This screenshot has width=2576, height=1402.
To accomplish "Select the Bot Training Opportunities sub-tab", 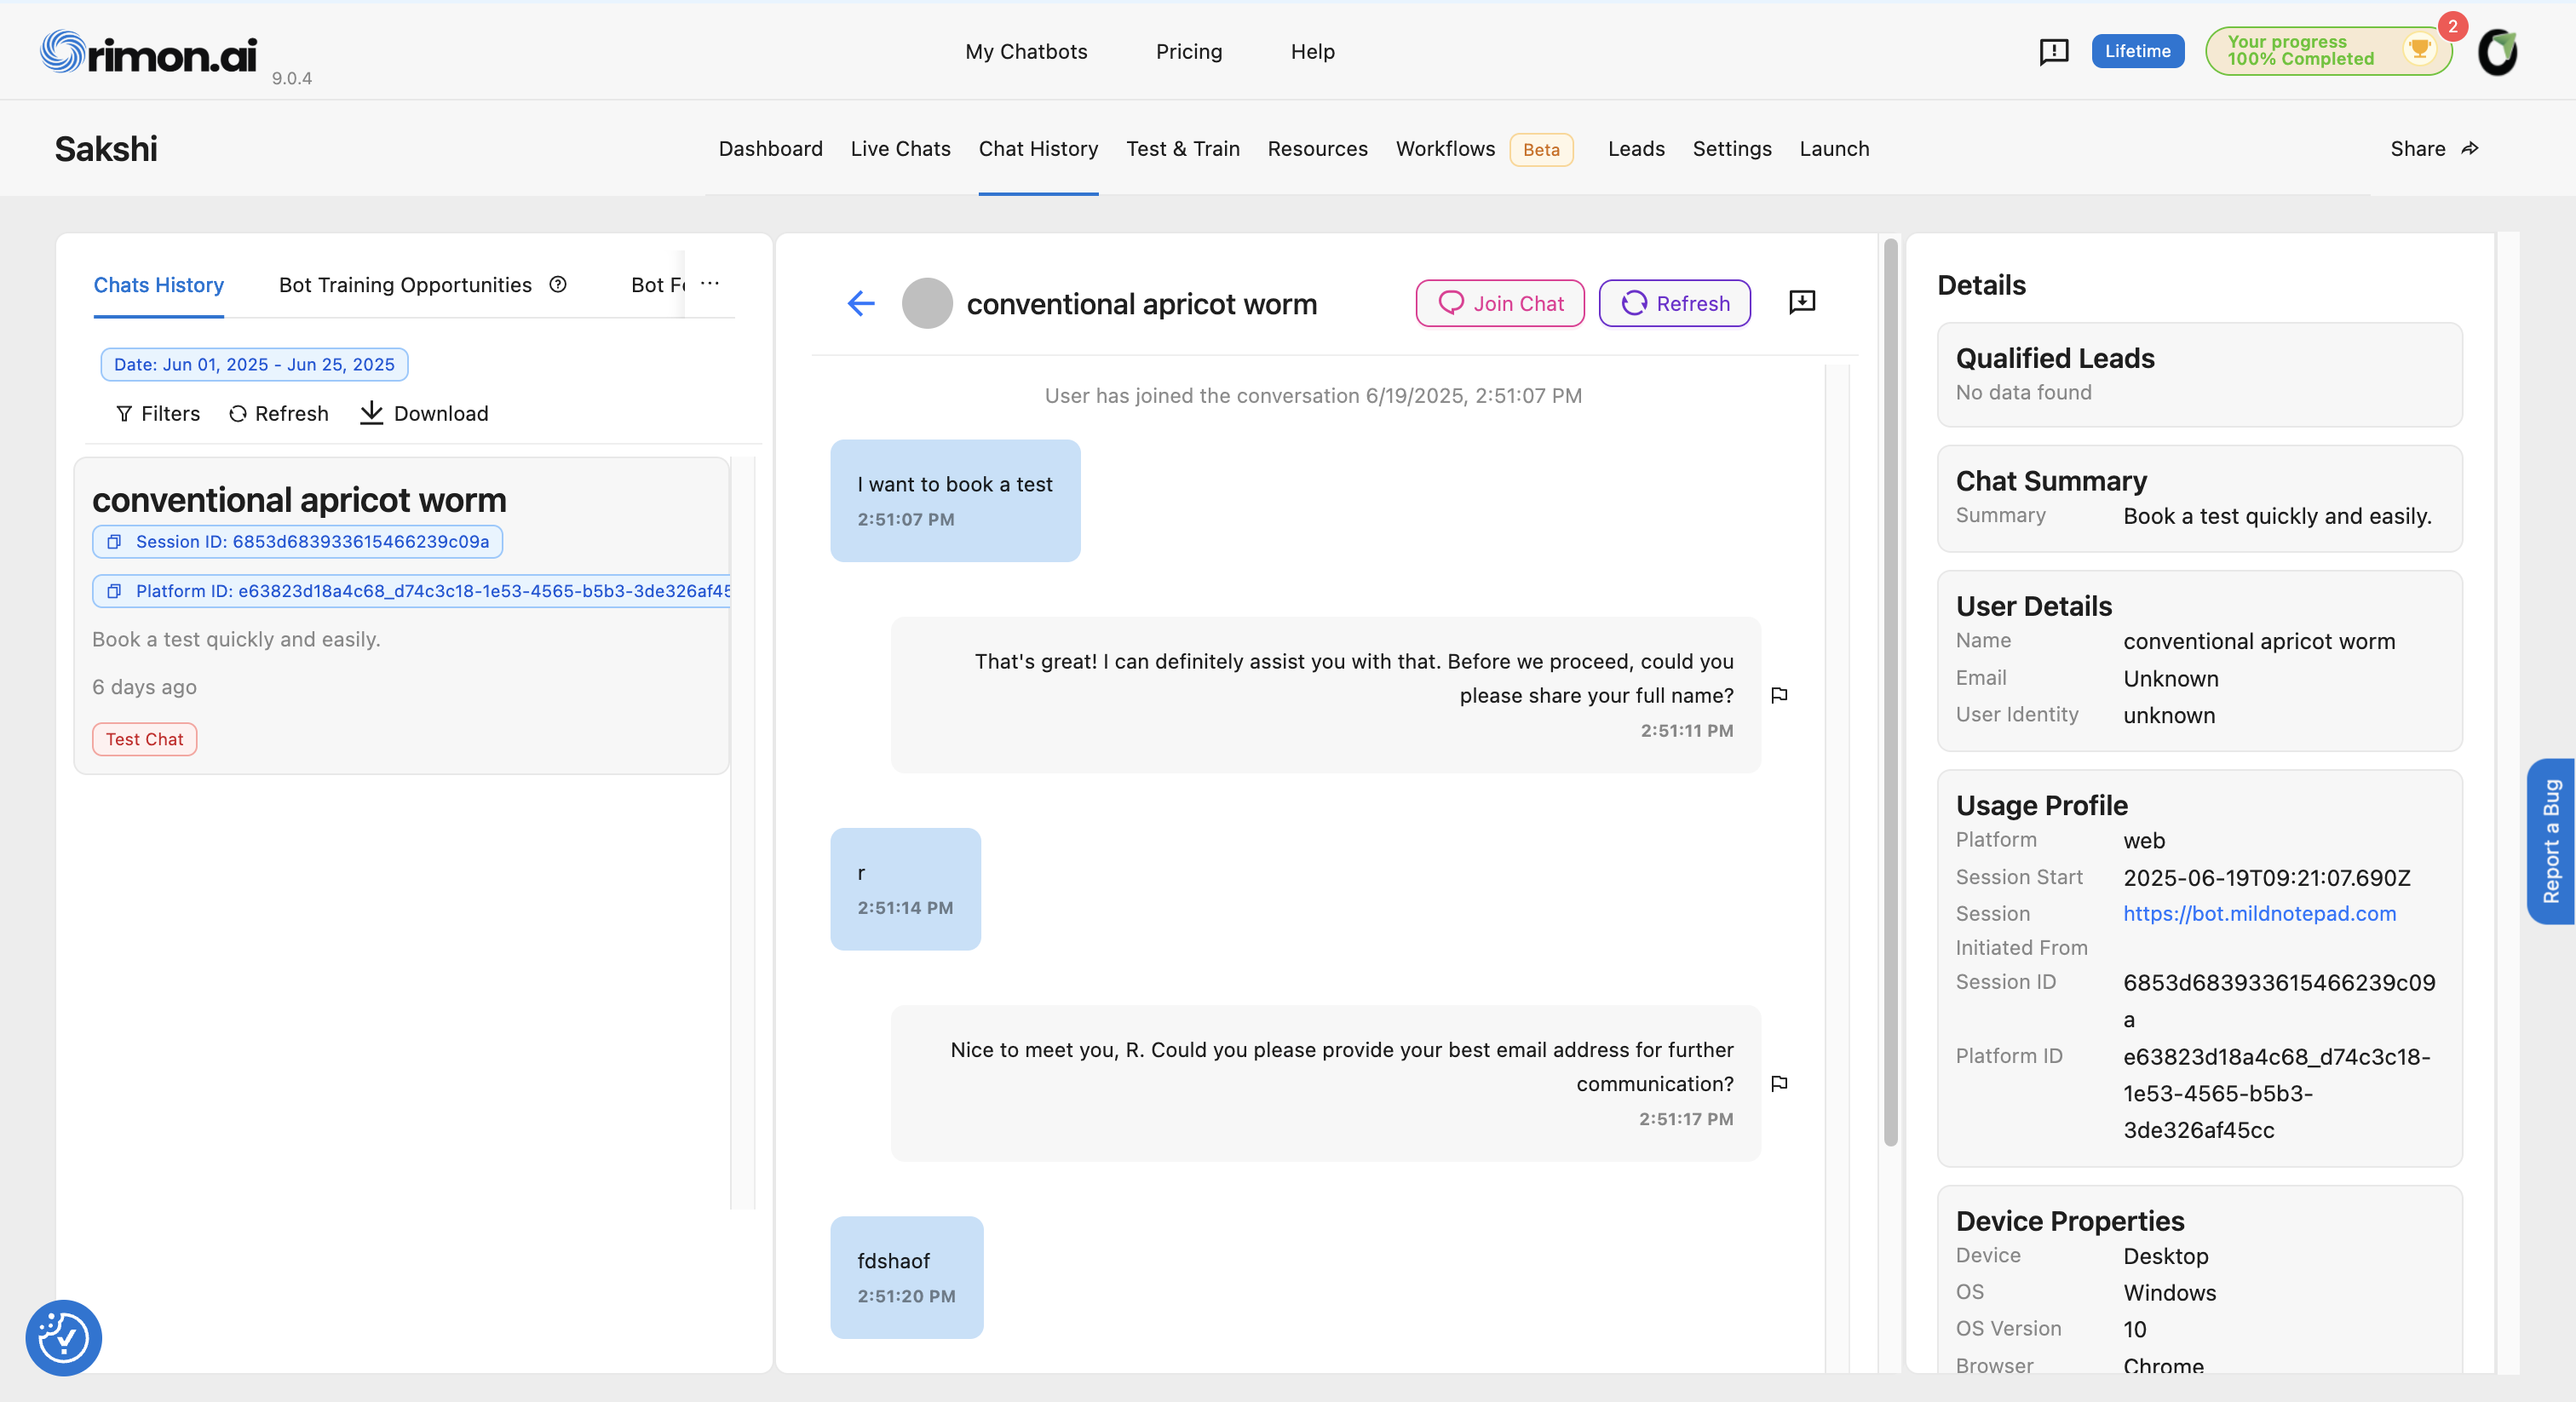I will pyautogui.click(x=405, y=285).
